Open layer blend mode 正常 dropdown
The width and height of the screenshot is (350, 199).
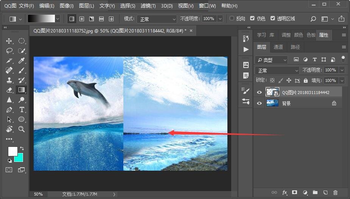[277, 70]
